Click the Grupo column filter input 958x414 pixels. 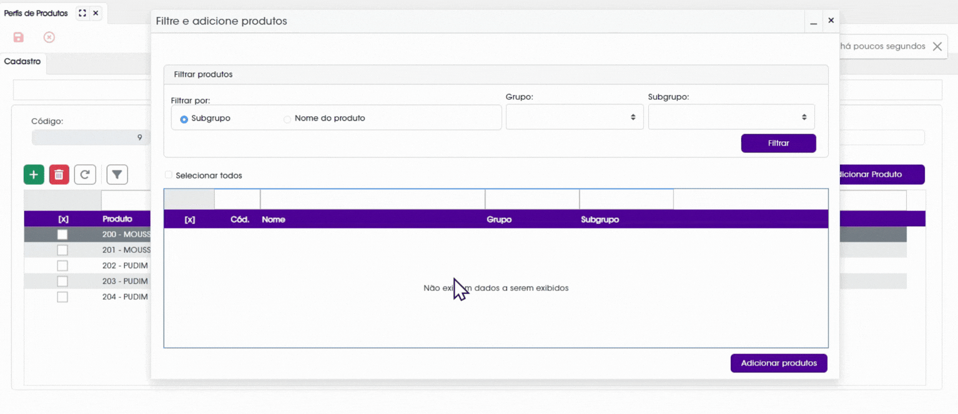click(x=532, y=199)
